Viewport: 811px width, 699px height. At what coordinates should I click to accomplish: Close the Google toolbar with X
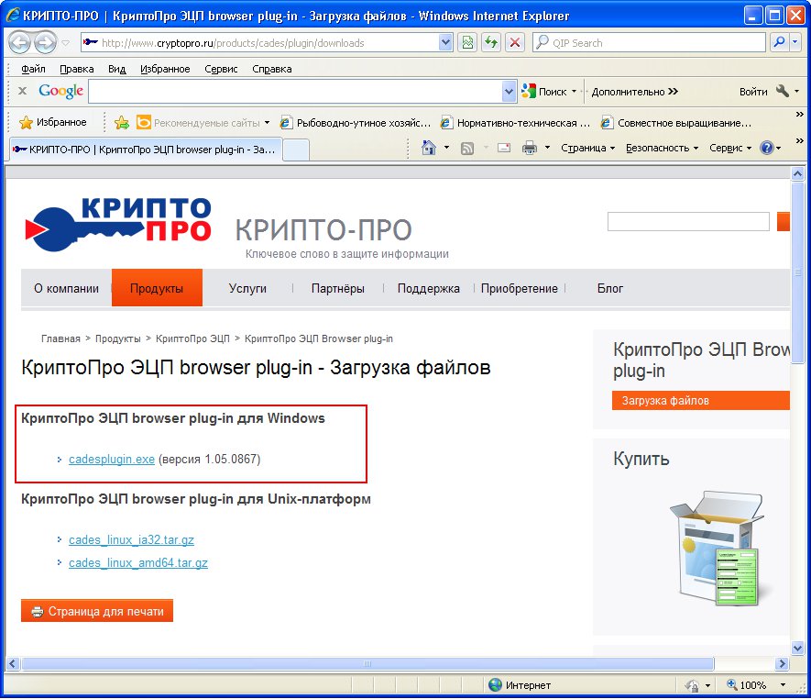point(22,91)
